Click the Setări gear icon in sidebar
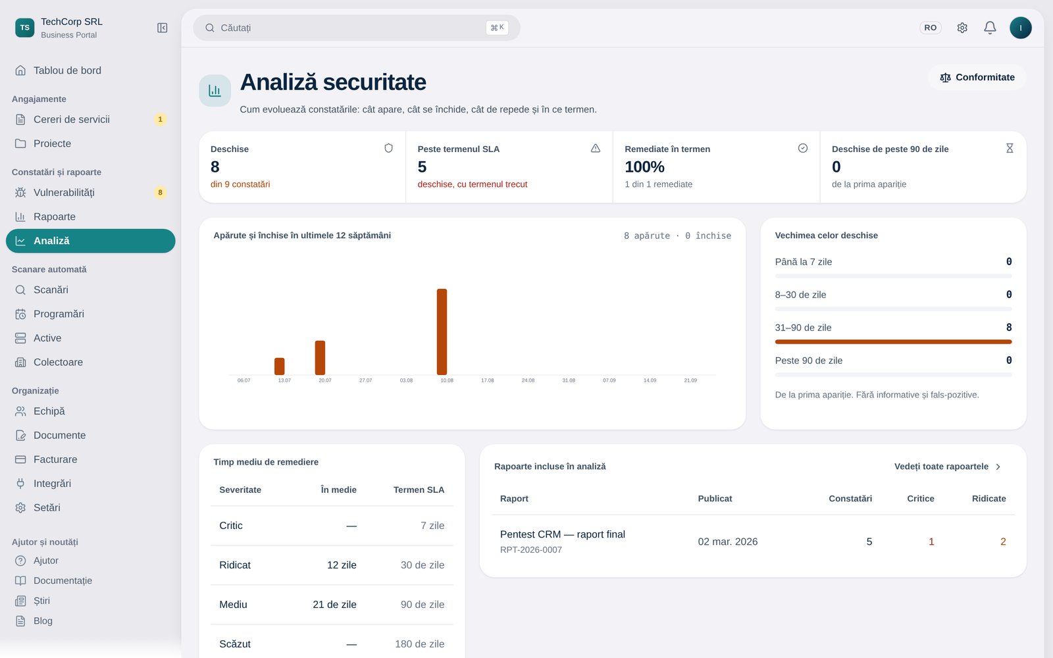 point(20,508)
